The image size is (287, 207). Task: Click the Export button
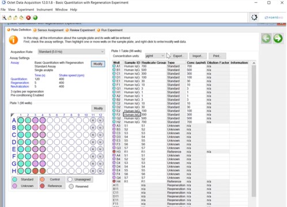click(x=179, y=56)
